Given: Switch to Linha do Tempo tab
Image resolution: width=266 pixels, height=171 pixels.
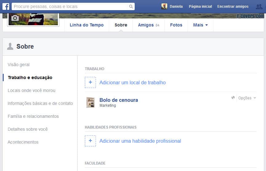Looking at the screenshot, I should [87, 25].
